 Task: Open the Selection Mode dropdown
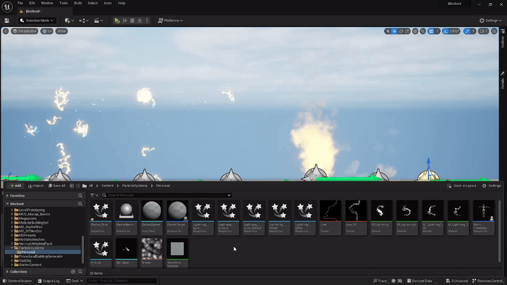click(x=38, y=20)
